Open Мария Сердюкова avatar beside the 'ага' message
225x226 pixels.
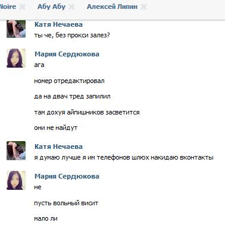tap(16, 58)
